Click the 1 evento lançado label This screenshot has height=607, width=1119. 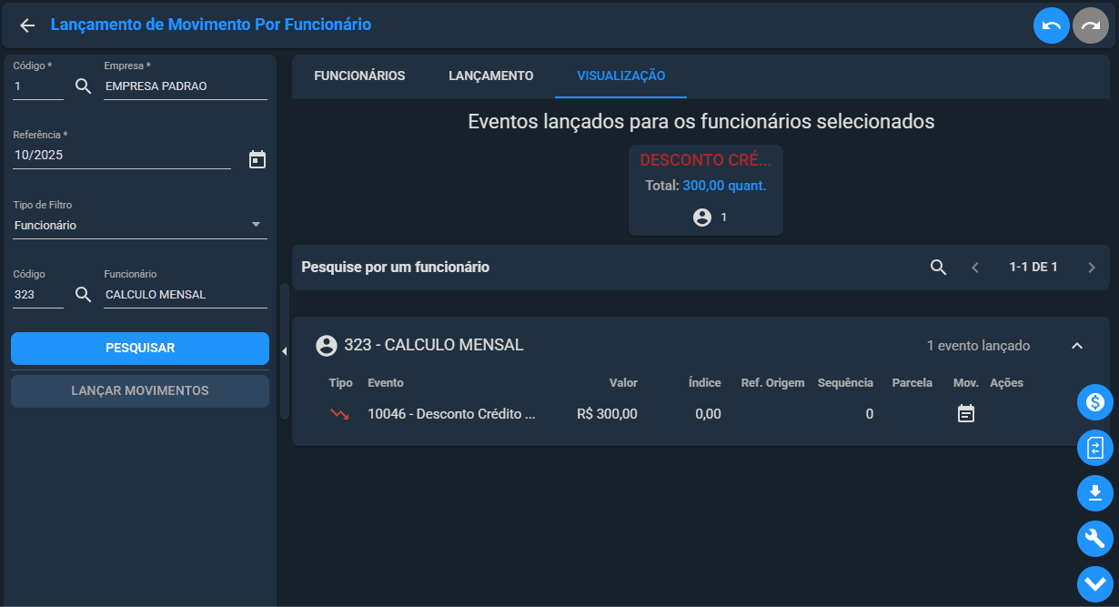tap(978, 346)
